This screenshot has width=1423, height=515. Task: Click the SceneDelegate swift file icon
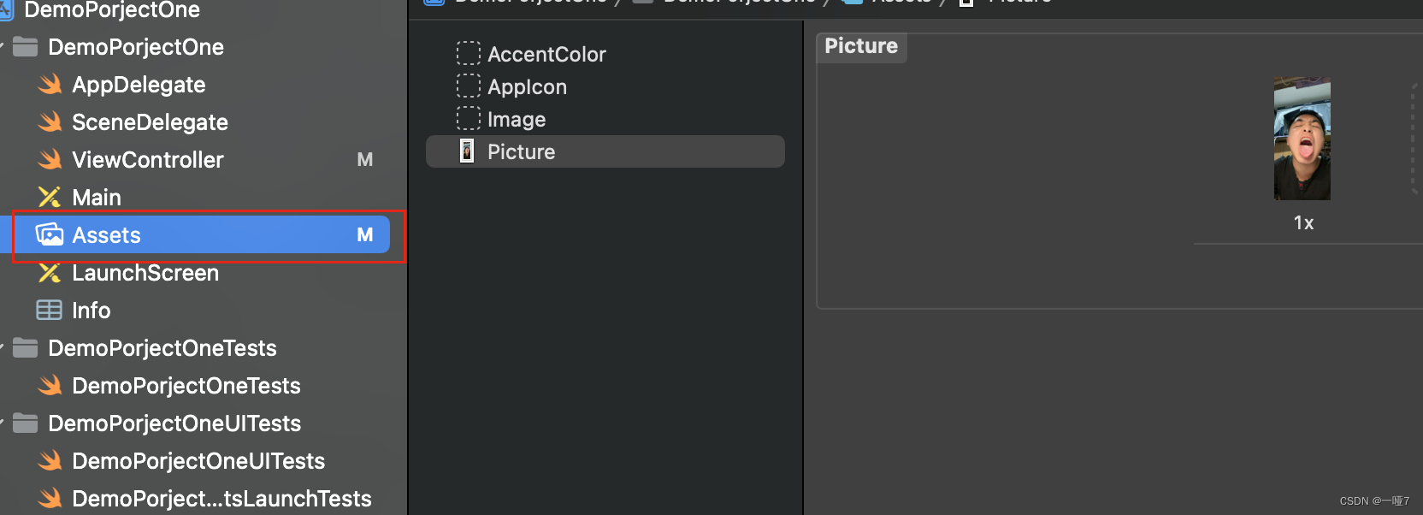50,122
